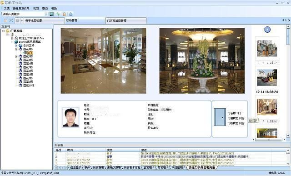
Task: Click the round blue up-arrow button
Action: pos(267,30)
